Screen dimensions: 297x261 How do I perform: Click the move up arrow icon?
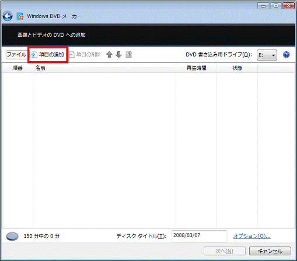pyautogui.click(x=109, y=55)
